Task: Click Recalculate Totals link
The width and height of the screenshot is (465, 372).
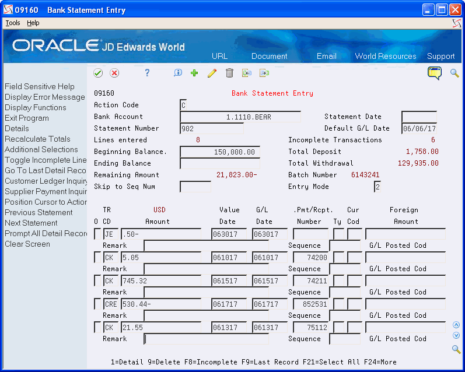Action: 37,139
